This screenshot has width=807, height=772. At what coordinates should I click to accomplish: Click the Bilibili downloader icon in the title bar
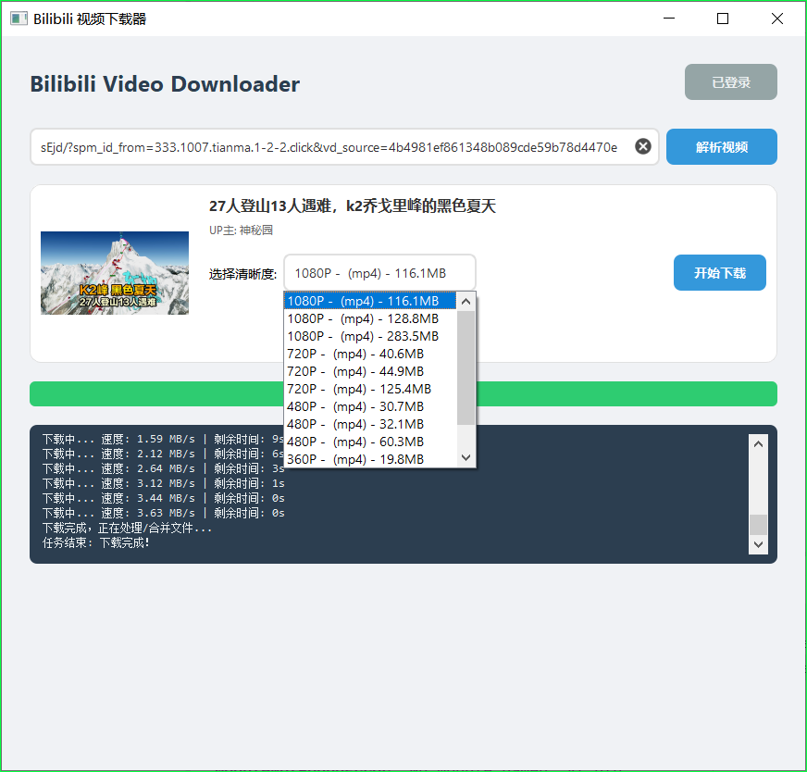19,18
